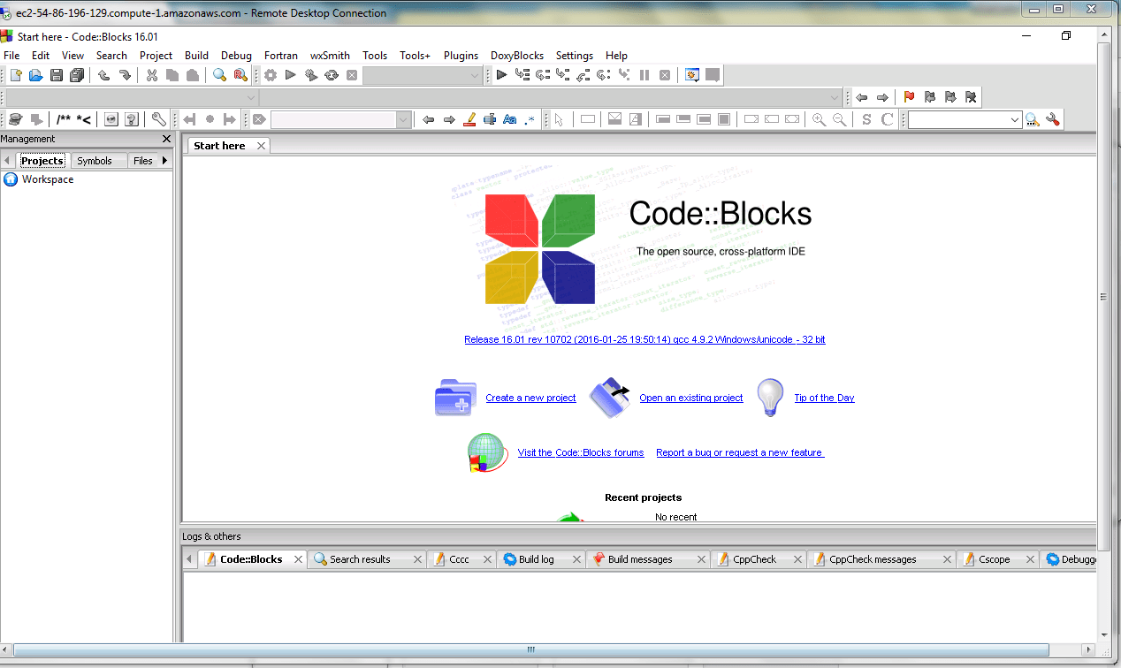Click the Open file folder icon

35,75
